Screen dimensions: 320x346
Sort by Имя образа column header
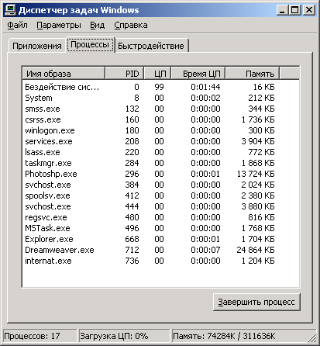pos(64,74)
